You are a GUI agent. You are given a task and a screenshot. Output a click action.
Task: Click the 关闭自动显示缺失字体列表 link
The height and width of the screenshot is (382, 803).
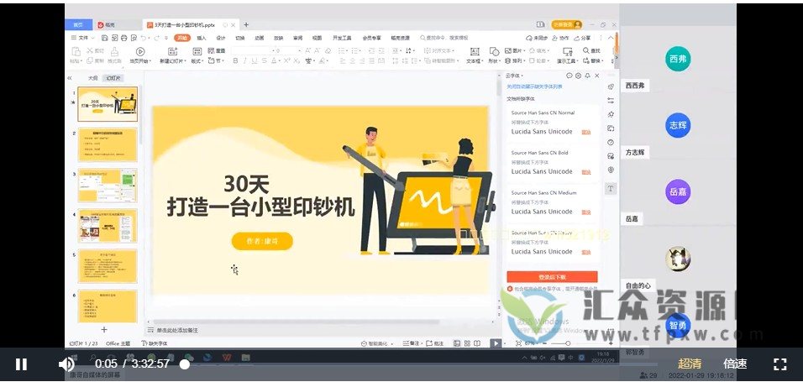point(535,86)
